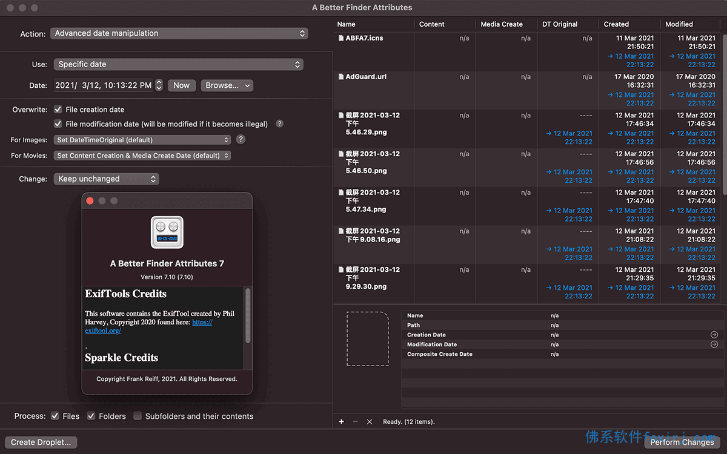
Task: Click Modified date 12 Mar 2021 21:08:22
Action: point(696,235)
